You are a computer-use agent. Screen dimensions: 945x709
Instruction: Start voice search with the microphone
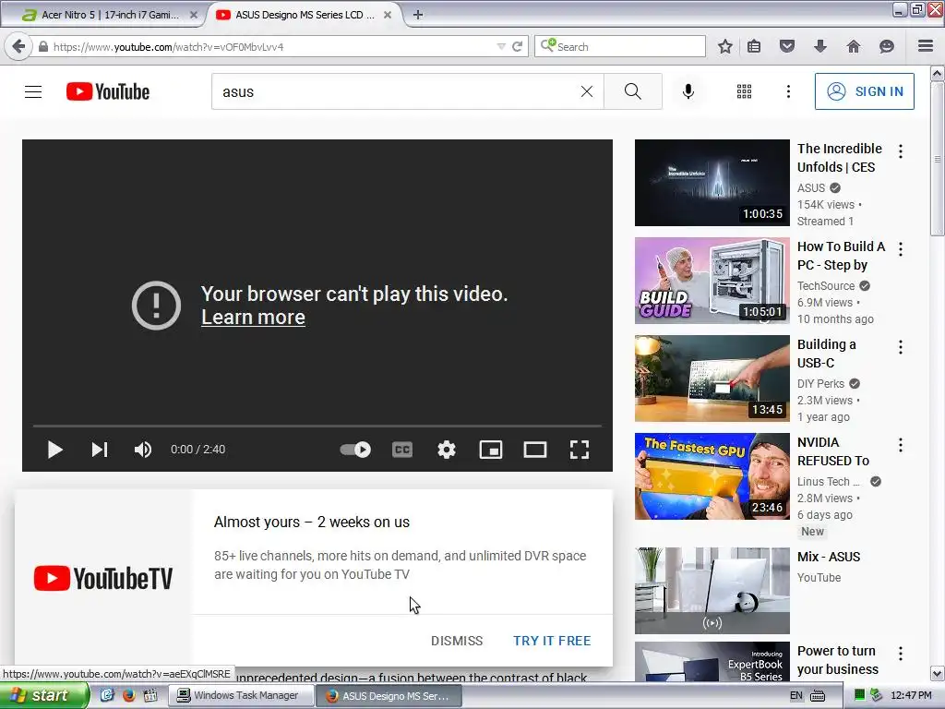pyautogui.click(x=688, y=91)
